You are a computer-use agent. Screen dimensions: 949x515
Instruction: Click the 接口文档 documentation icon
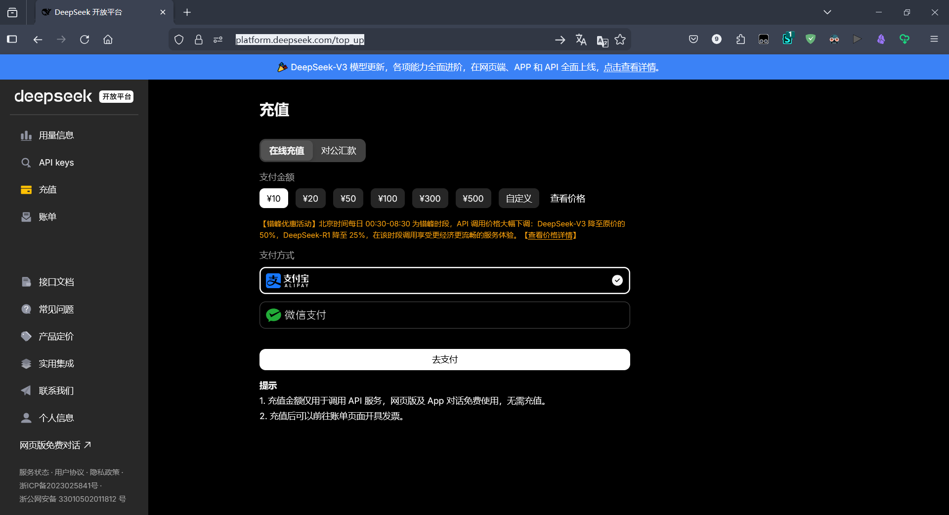point(26,282)
